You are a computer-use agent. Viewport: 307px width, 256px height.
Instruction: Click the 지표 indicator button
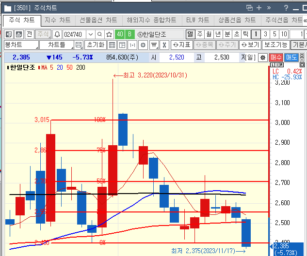pyautogui.click(x=182, y=45)
